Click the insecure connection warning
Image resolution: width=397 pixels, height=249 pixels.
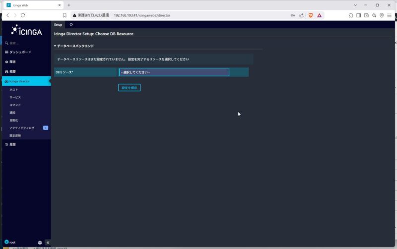click(x=91, y=15)
